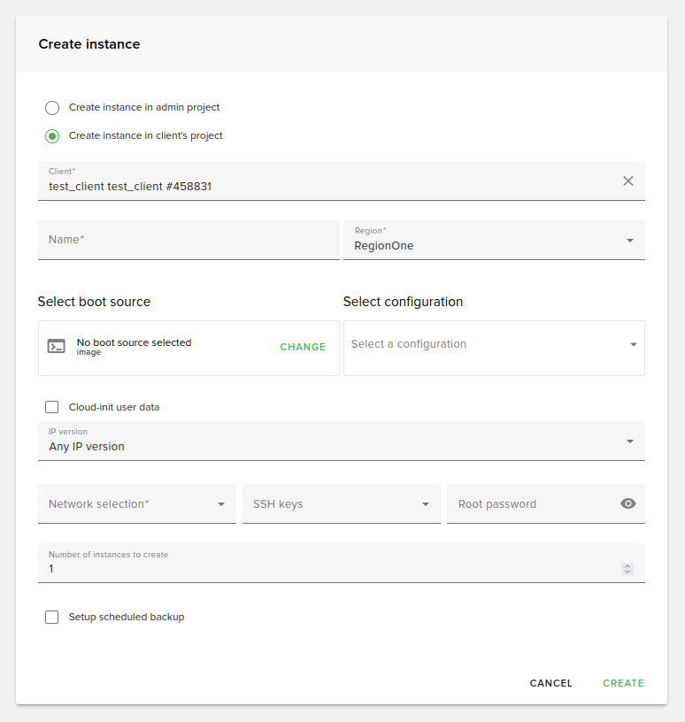Enable Setup scheduled backup checkbox
685x722 pixels.
pos(52,617)
